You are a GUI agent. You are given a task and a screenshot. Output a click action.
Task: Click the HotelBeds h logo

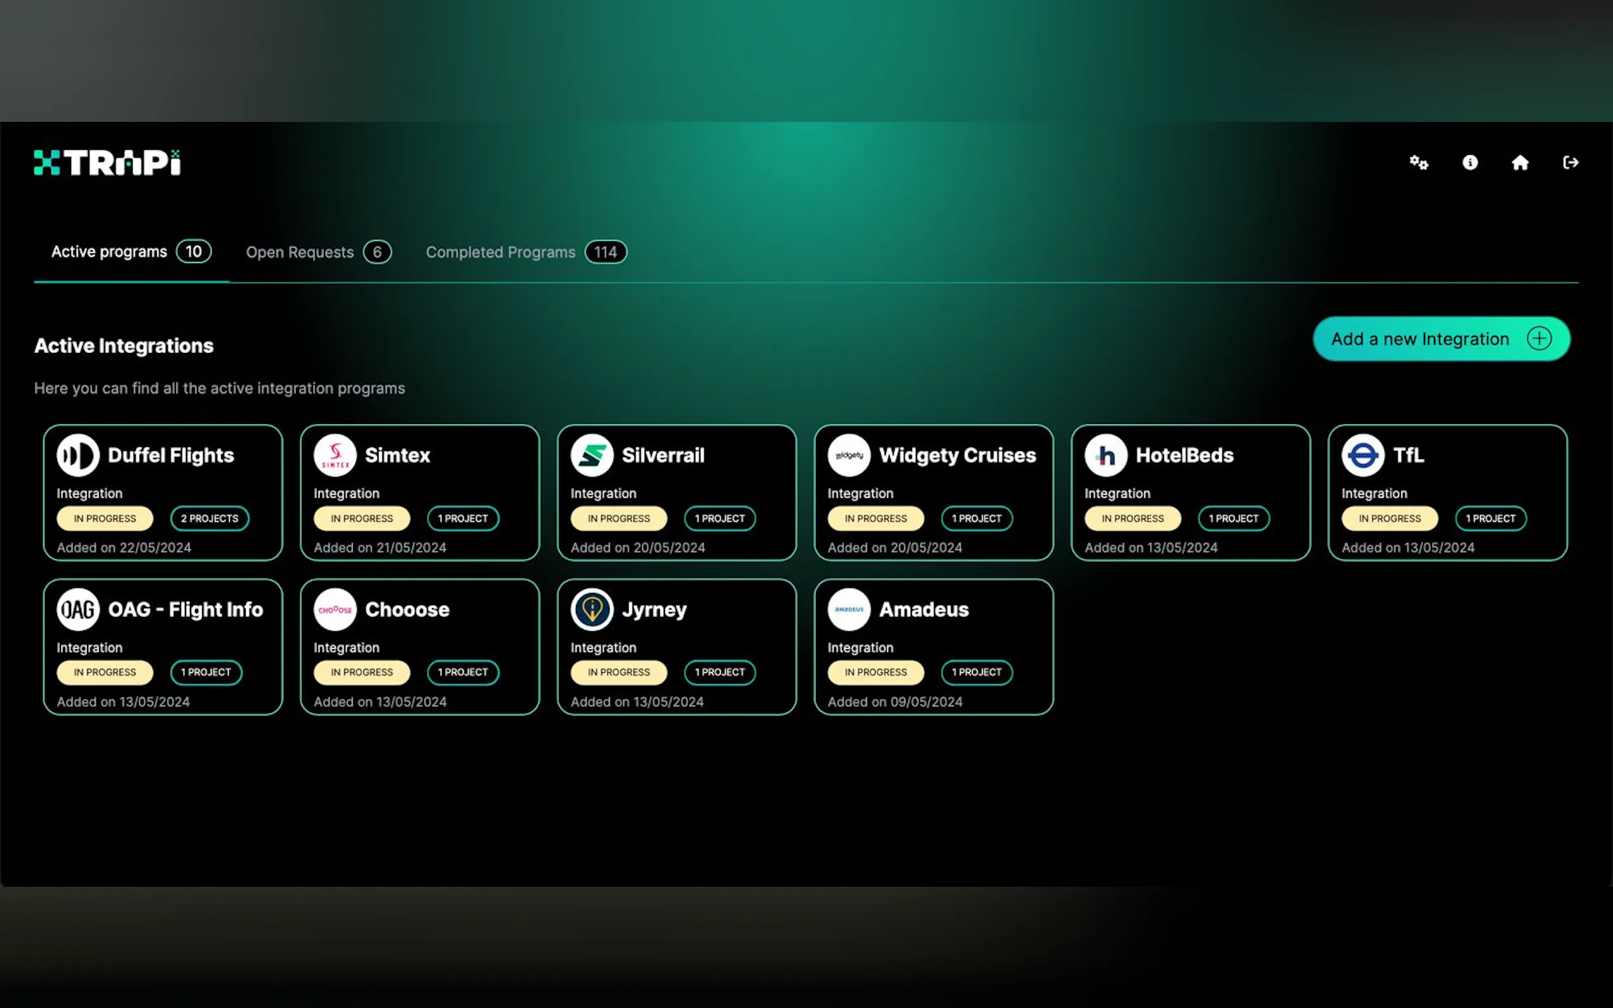click(x=1106, y=455)
